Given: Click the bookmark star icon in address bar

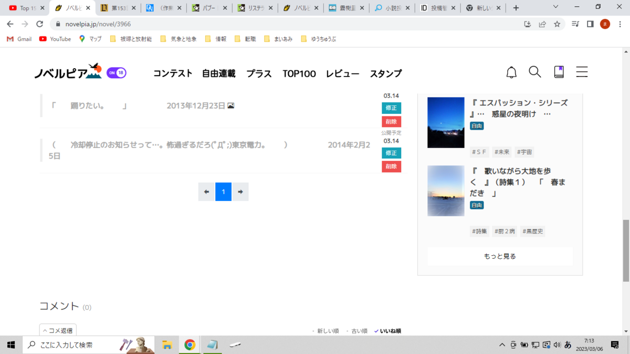Looking at the screenshot, I should pos(557,24).
